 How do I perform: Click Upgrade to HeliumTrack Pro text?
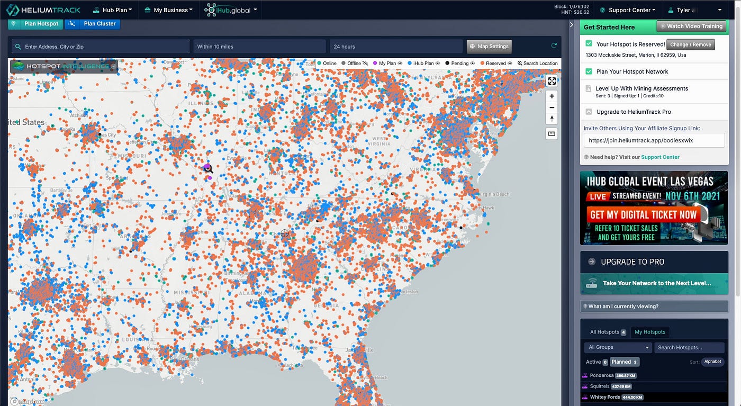pos(634,112)
